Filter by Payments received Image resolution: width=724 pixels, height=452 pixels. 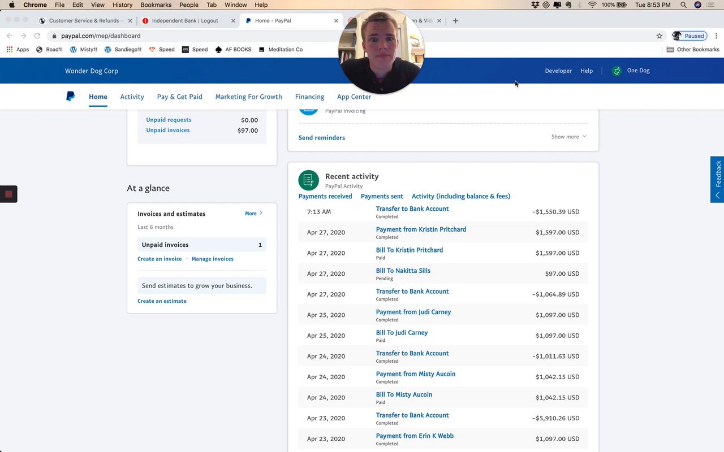325,197
